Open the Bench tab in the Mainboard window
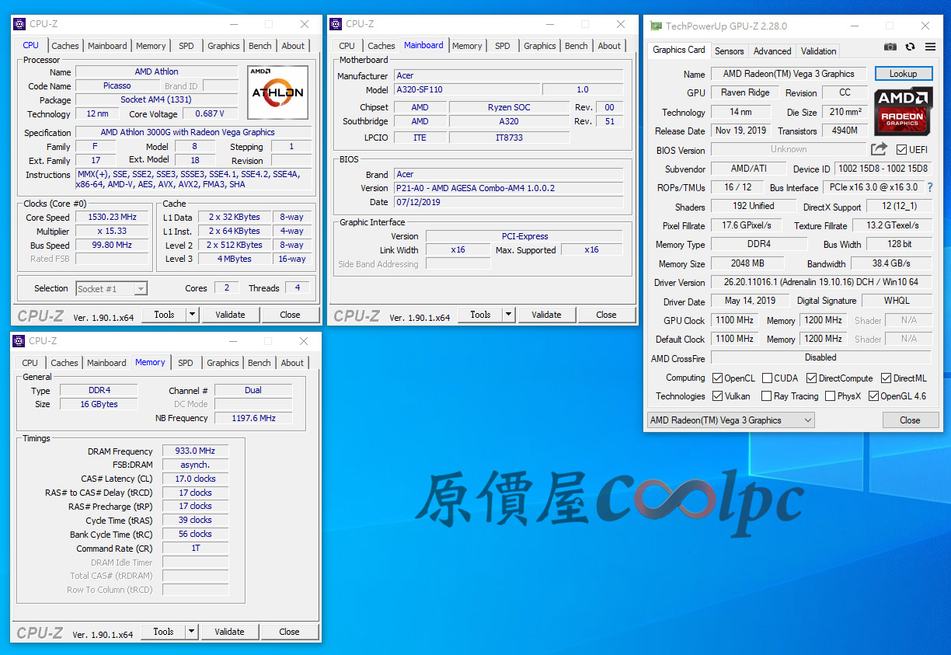This screenshot has height=655, width=951. tap(577, 46)
